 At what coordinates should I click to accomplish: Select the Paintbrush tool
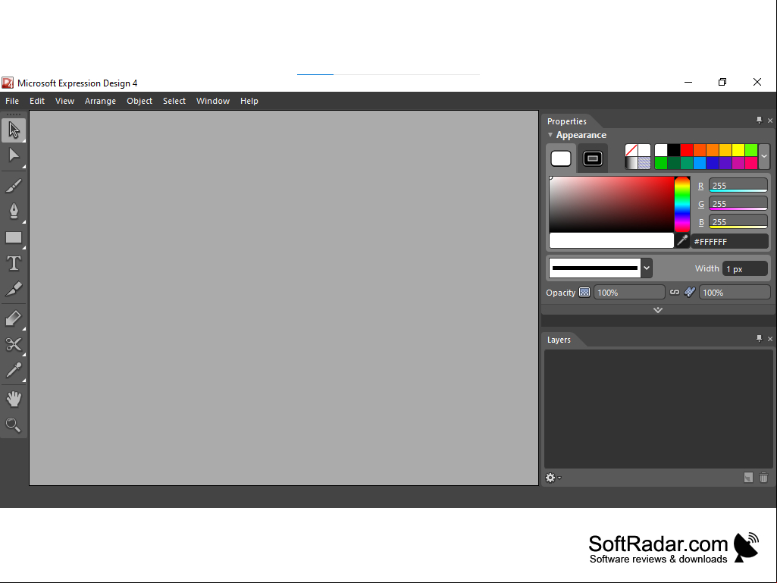pyautogui.click(x=14, y=186)
